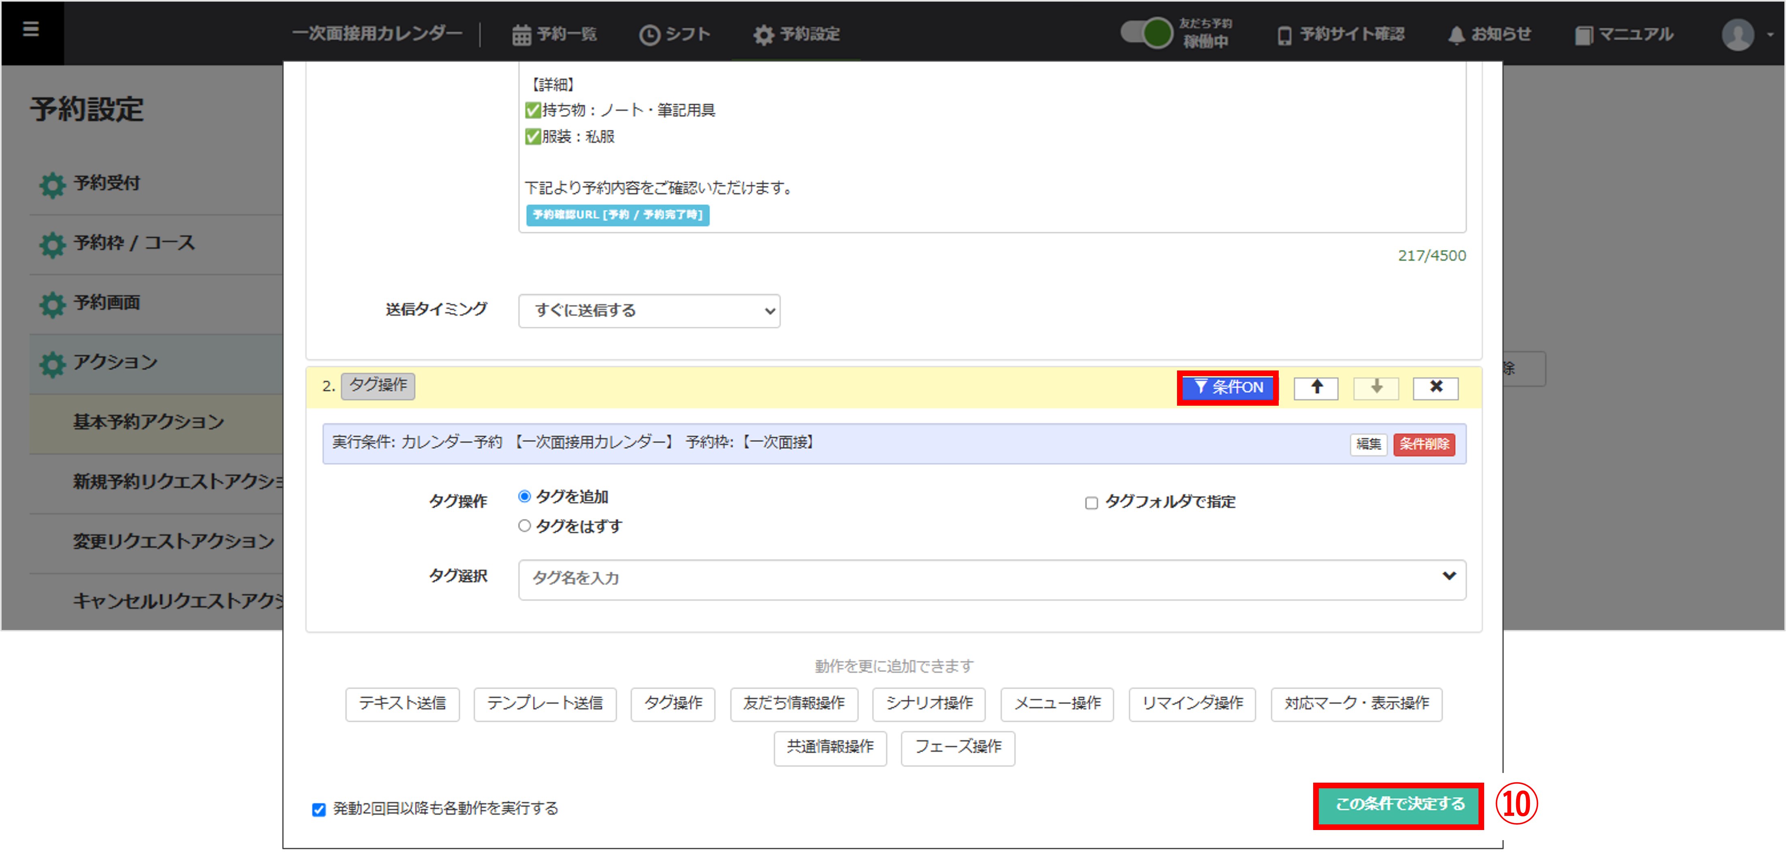Add a テンプレート送信 action

tap(545, 704)
